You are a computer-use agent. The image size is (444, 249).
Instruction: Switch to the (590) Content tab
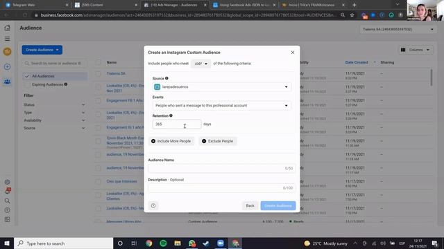105,5
